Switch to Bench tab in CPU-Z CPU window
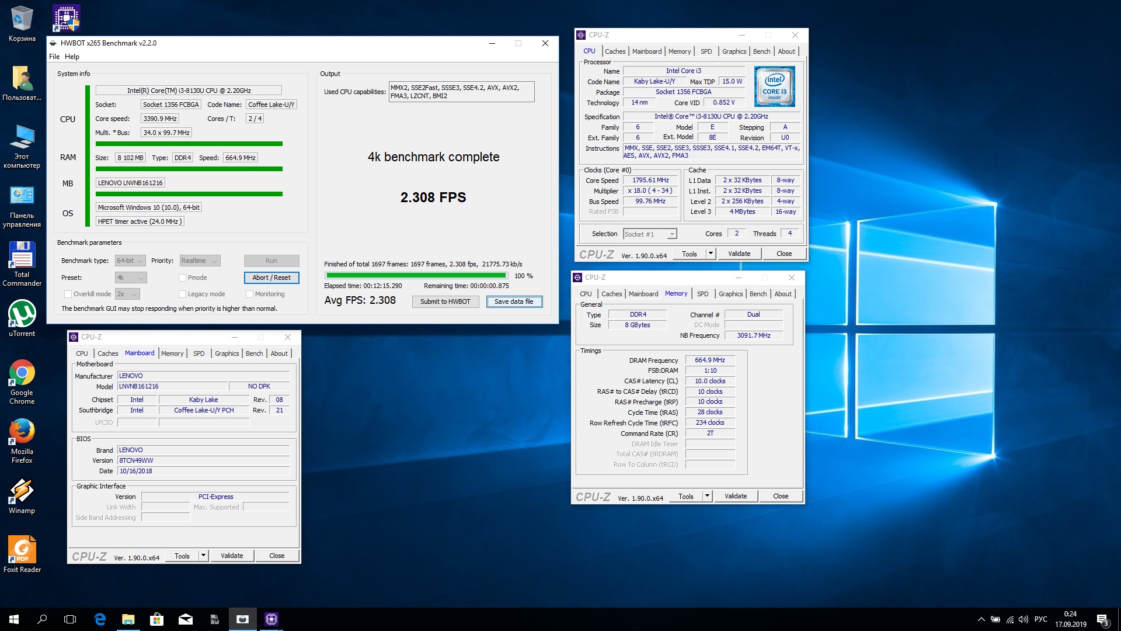The height and width of the screenshot is (631, 1121). 761,51
